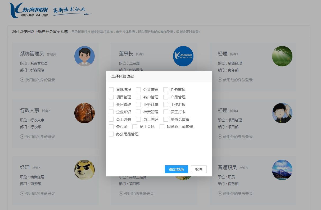Click the 析客网络 logo in the header

[29, 11]
